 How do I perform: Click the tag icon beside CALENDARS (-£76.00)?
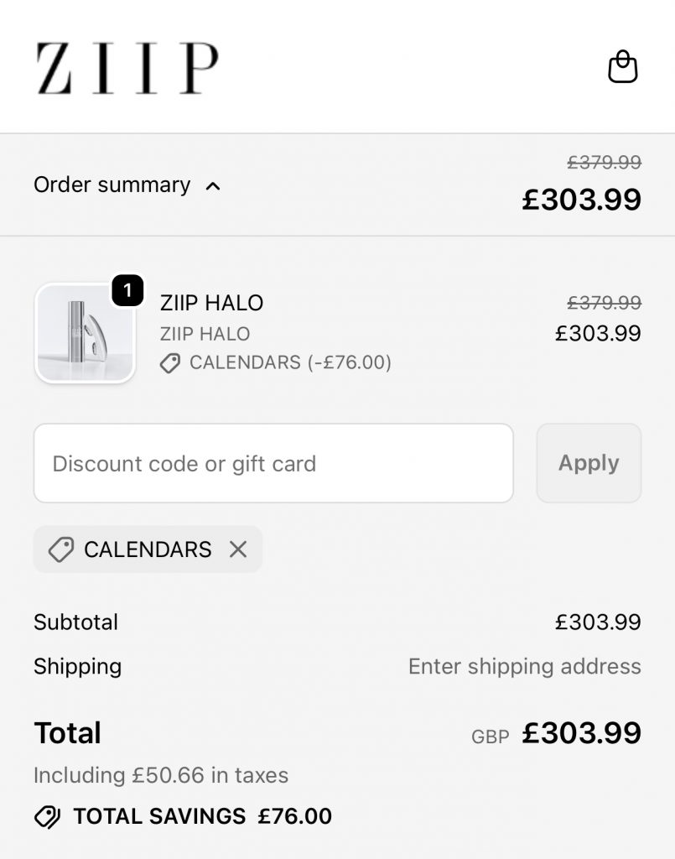tap(170, 363)
